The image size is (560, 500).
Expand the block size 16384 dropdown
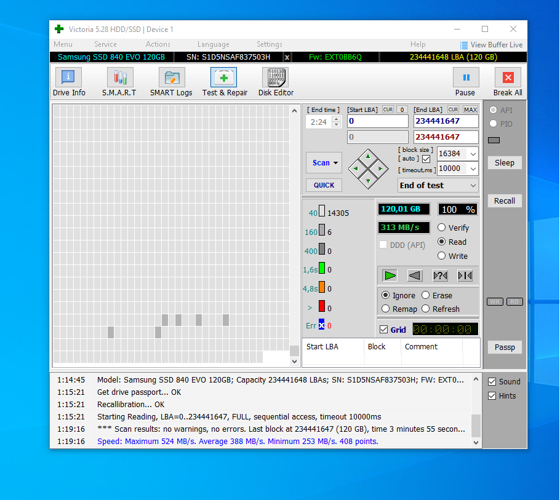(472, 154)
